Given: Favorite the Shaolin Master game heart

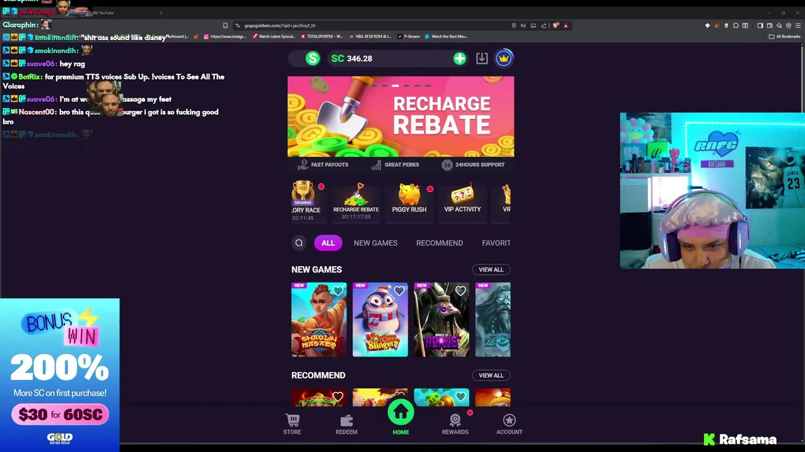Looking at the screenshot, I should [338, 291].
